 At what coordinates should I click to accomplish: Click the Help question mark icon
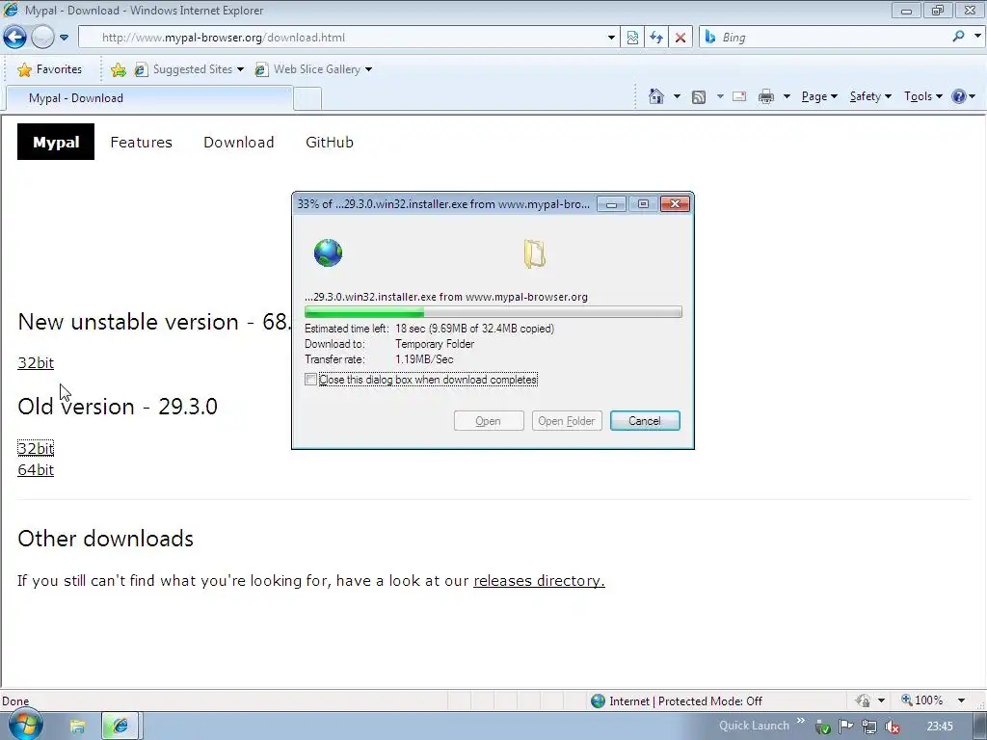[959, 96]
